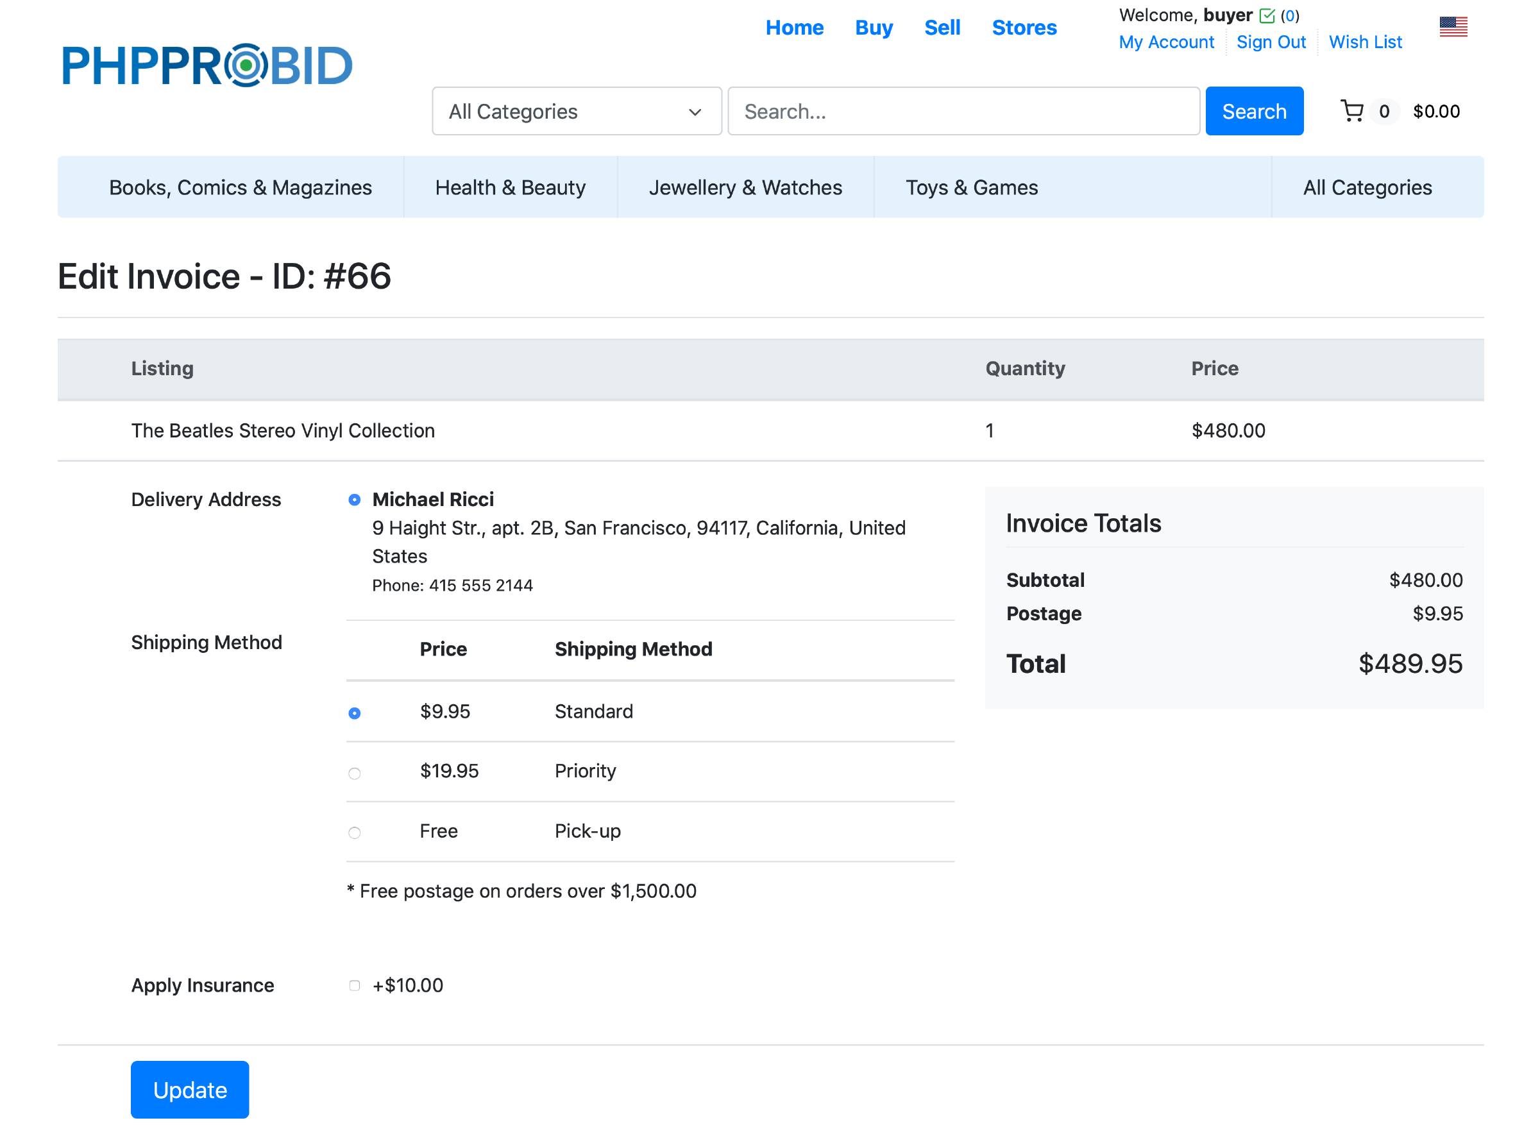Open the All Categories nav item
Viewport: 1540px width, 1125px height.
[1367, 187]
